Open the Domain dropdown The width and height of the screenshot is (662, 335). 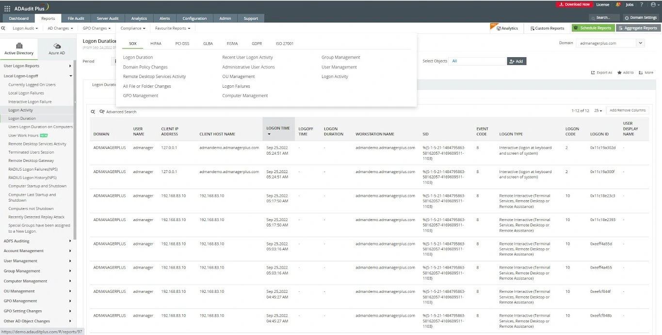(610, 43)
